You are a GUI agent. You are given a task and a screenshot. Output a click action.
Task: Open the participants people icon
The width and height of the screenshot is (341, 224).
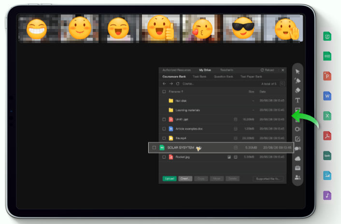click(298, 178)
